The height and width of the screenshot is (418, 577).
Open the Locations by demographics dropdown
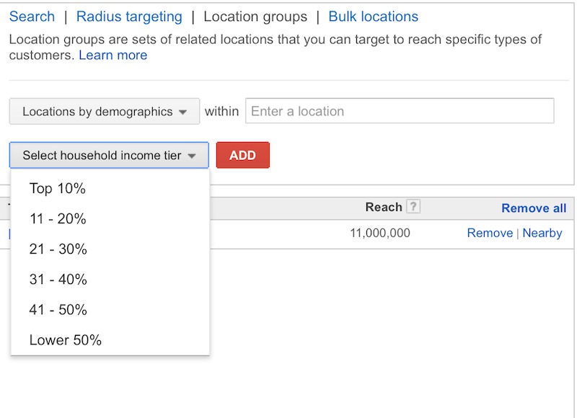(x=105, y=112)
